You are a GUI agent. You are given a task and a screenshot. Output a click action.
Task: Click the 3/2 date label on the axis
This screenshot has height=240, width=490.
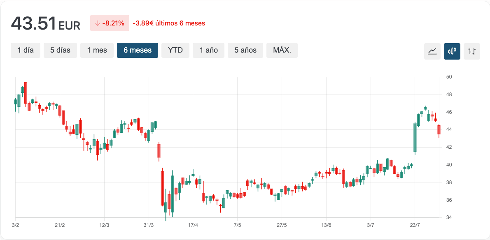click(16, 225)
